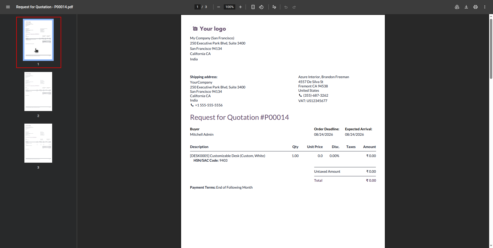Open page 3 thumbnail

[38, 143]
